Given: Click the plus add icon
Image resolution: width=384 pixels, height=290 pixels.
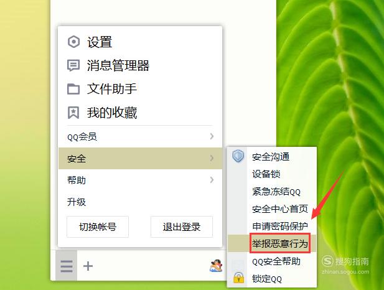Looking at the screenshot, I should click(88, 266).
